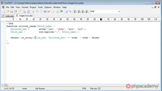
Task: Click the '<?php' opening tag
Action: click(10, 24)
